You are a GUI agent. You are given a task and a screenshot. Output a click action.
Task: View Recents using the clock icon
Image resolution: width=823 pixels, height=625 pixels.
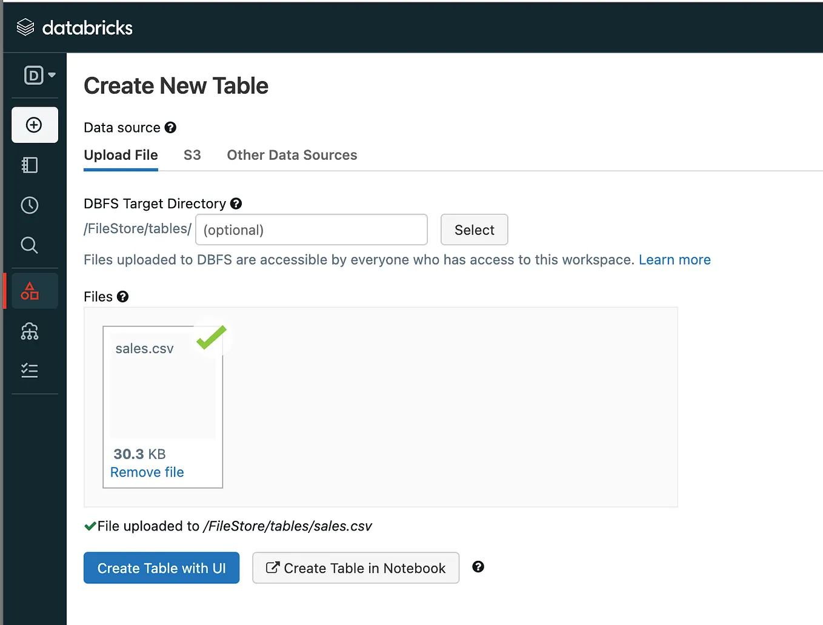(x=29, y=205)
